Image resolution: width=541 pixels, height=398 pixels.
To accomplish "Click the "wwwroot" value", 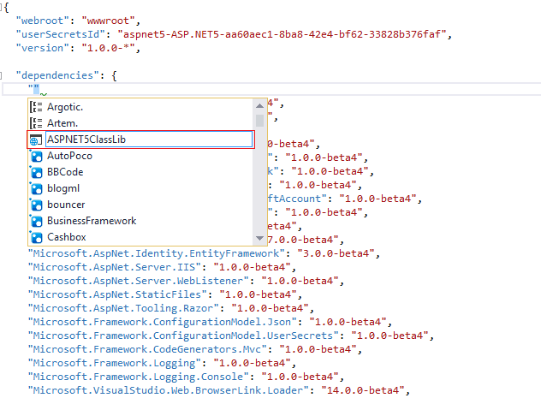I will (108, 21).
